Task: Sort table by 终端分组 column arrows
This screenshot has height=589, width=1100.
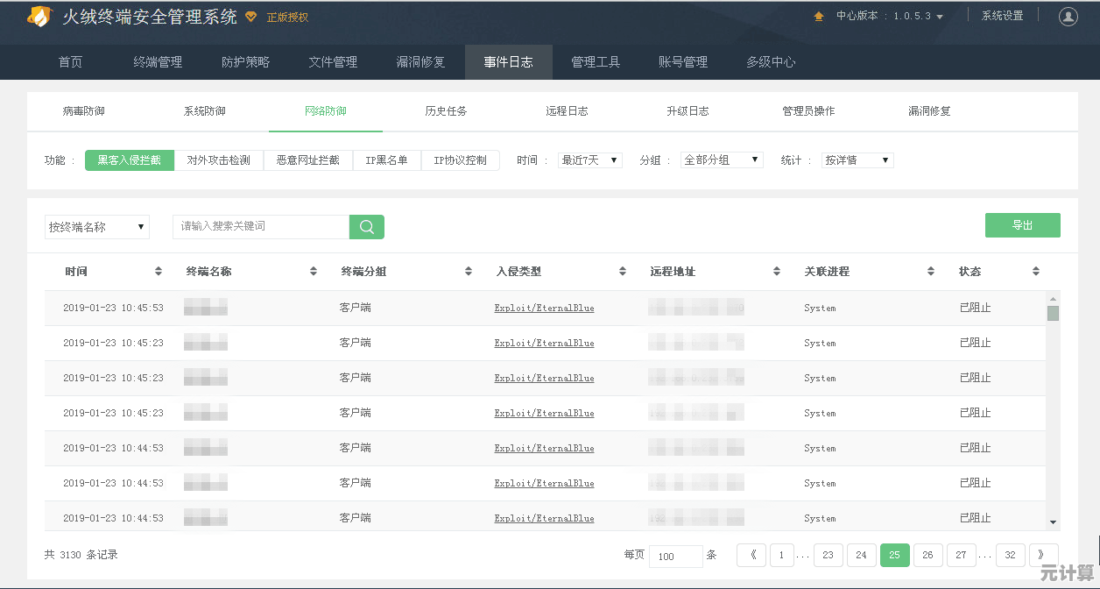Action: tap(469, 272)
